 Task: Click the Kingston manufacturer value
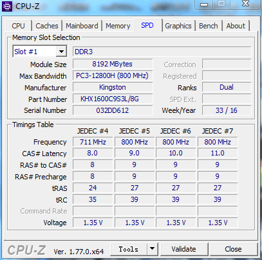(113, 87)
